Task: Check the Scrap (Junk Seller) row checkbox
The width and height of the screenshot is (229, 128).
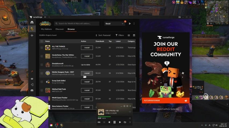Action: click(42, 82)
